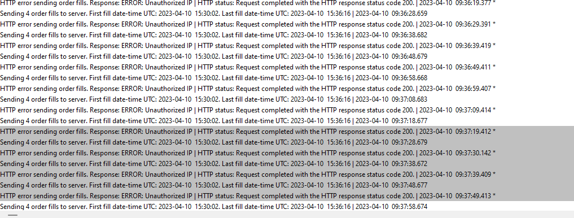
Task: Select the HTTP error line timestamped 09:36:59.407
Action: pyautogui.click(x=287, y=89)
